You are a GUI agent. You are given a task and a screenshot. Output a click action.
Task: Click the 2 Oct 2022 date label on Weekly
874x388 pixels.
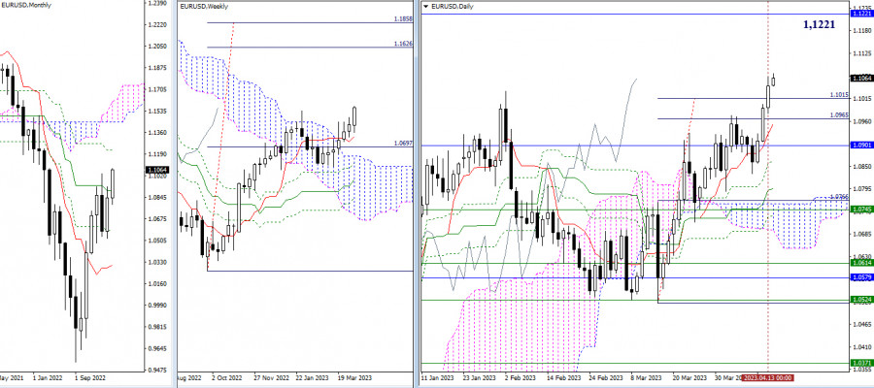tap(225, 377)
